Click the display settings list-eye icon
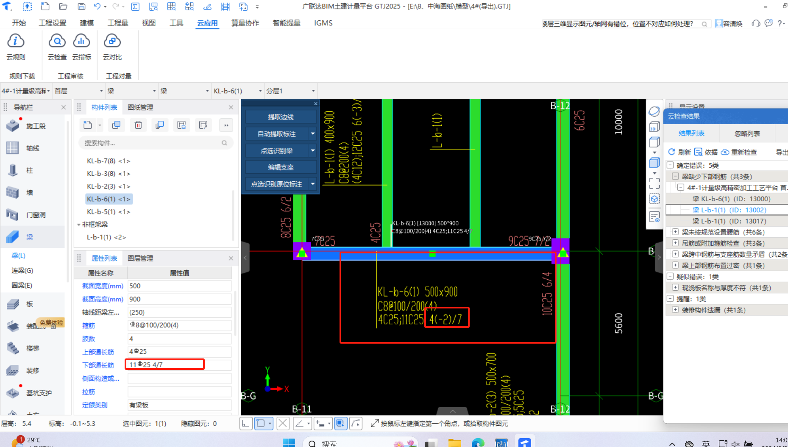This screenshot has width=788, height=447. tap(654, 217)
